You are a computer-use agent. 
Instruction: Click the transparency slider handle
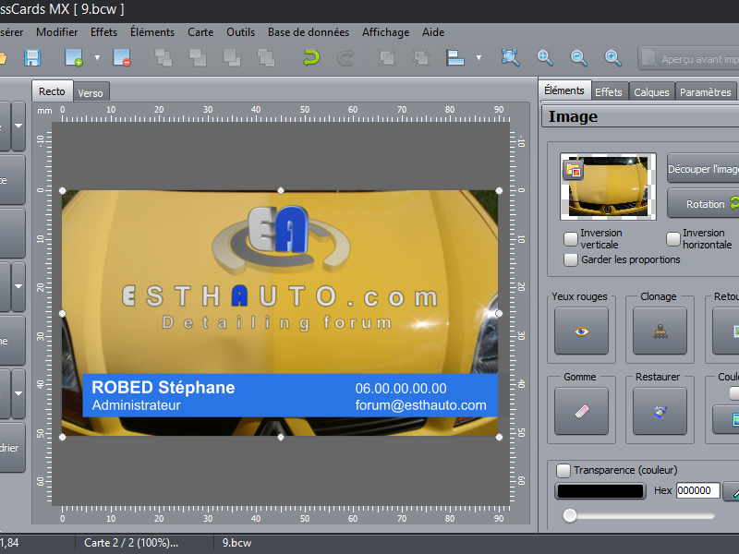[570, 515]
